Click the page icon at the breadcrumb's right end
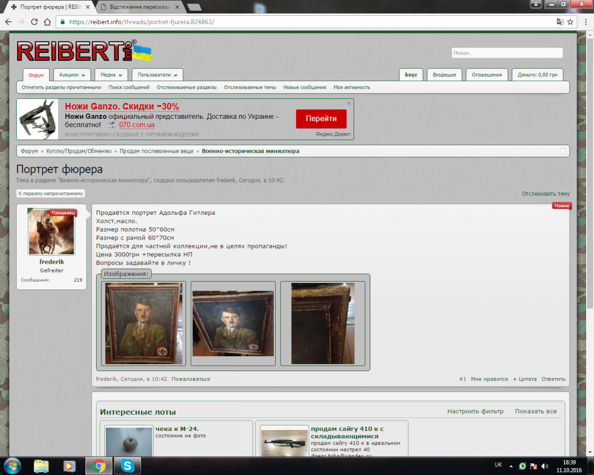The image size is (594, 475). click(x=563, y=151)
